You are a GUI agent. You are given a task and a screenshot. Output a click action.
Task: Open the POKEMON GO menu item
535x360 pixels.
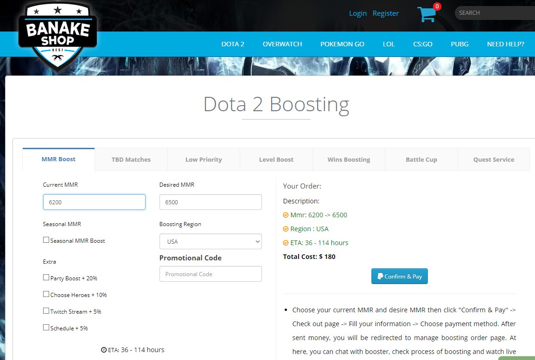pyautogui.click(x=342, y=44)
